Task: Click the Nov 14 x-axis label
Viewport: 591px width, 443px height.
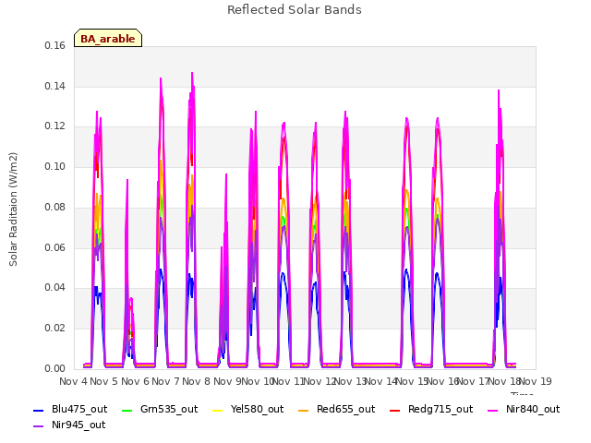Action: coord(381,381)
